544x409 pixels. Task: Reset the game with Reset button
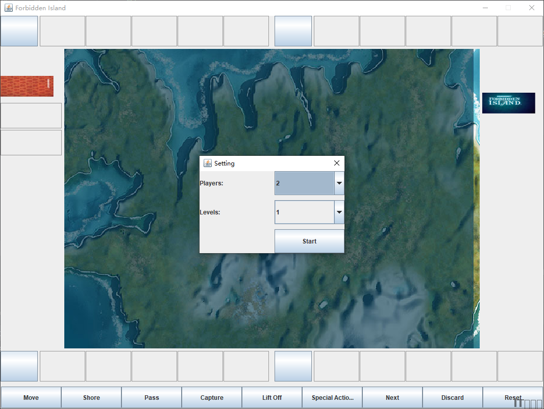pos(513,398)
